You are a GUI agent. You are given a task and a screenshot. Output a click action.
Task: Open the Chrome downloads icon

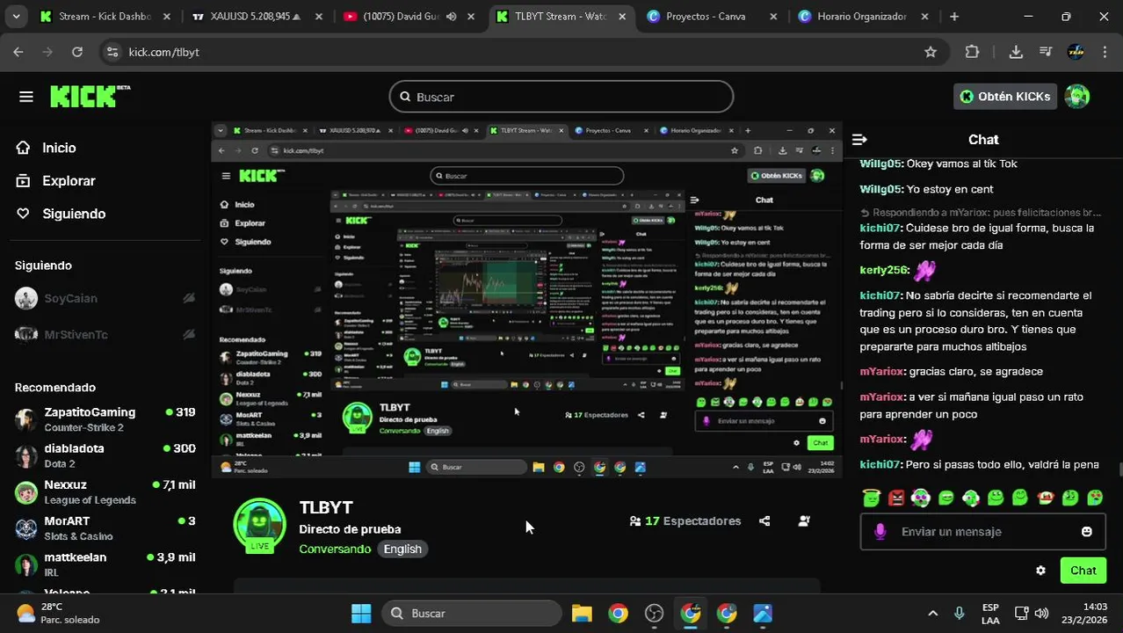[1016, 52]
